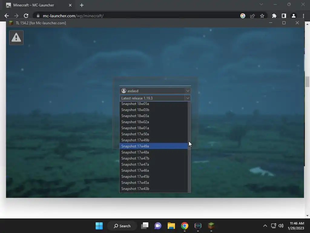Close the Minecraft – MC-Launcher tab
Viewport: 310px width, 233px height.
pos(70,5)
